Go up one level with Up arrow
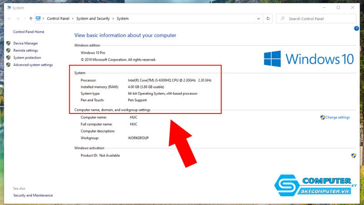Image resolution: width=364 pixels, height=205 pixels. 31,19
